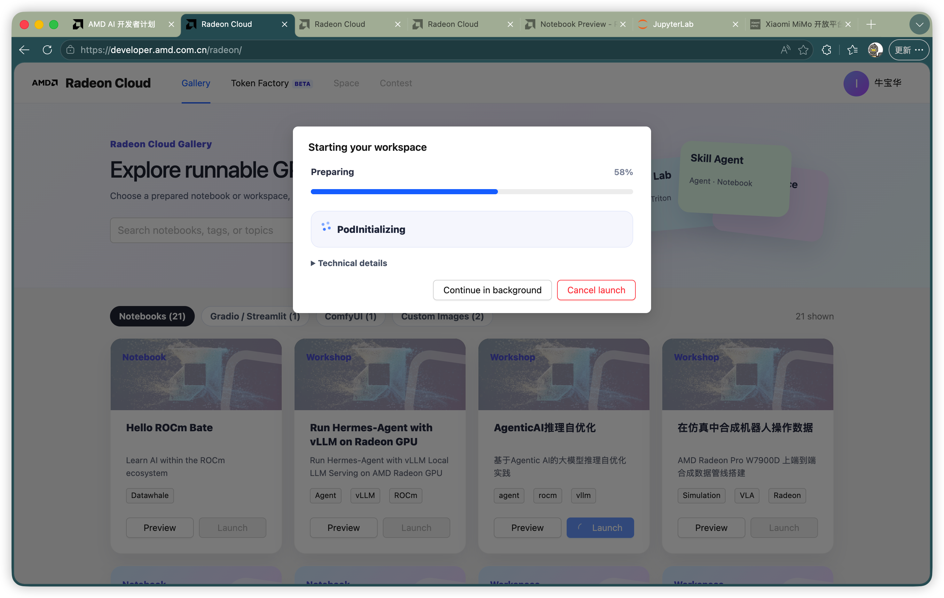Select the Custom Images (2) filter

pos(442,317)
